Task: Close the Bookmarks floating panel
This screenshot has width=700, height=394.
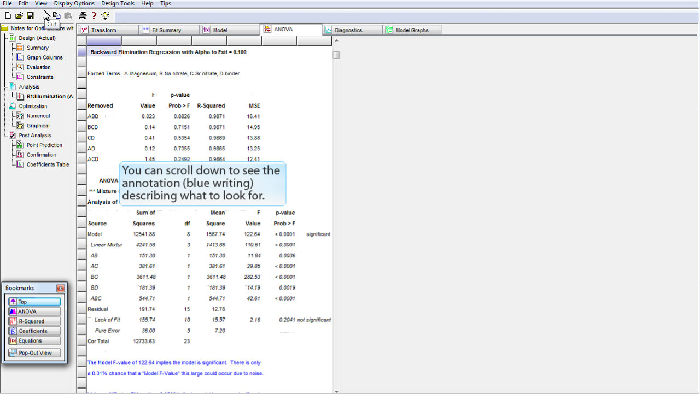Action: coord(60,288)
